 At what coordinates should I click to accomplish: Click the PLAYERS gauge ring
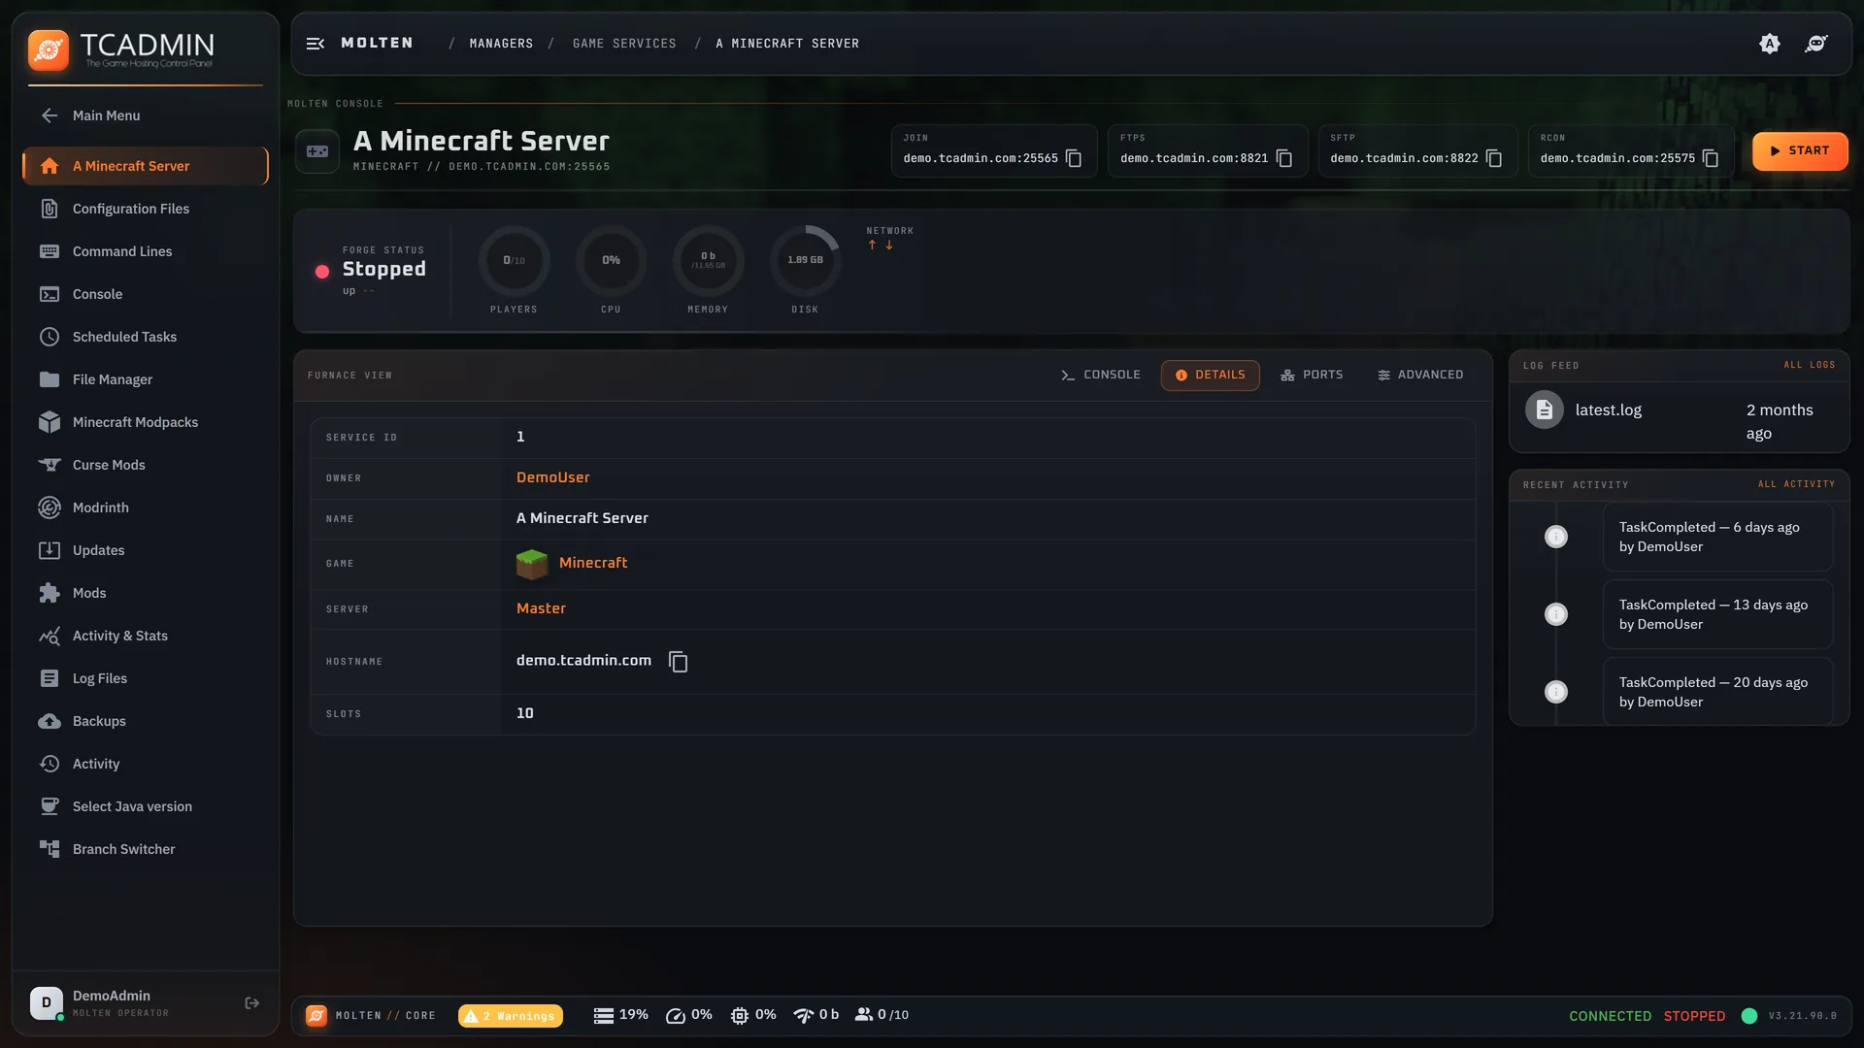click(514, 261)
